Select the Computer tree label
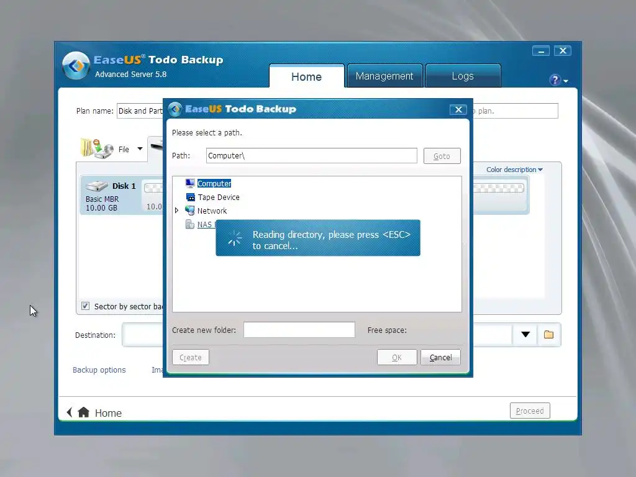Screen dimensions: 636x477 214,183
